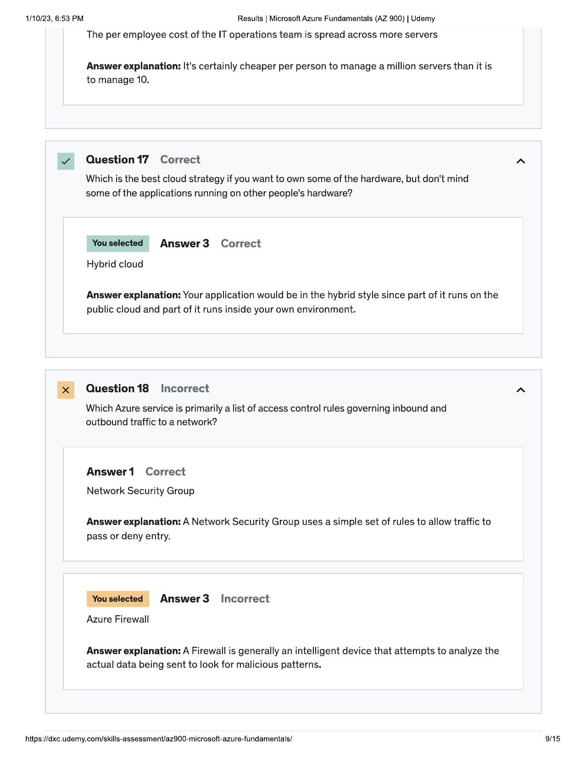Select the 'Network Security Group' answer option
The width and height of the screenshot is (585, 757).
click(140, 491)
